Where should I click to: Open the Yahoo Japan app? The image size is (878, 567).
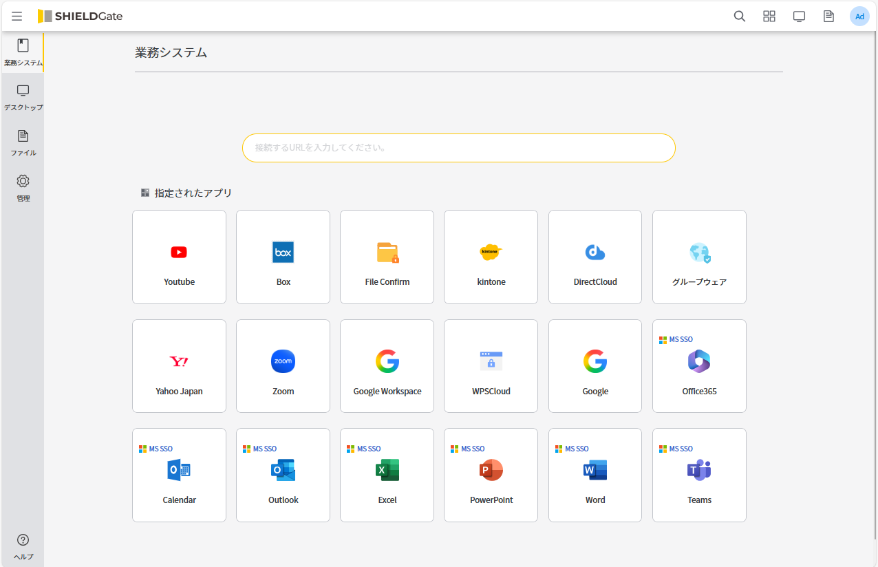pos(179,366)
